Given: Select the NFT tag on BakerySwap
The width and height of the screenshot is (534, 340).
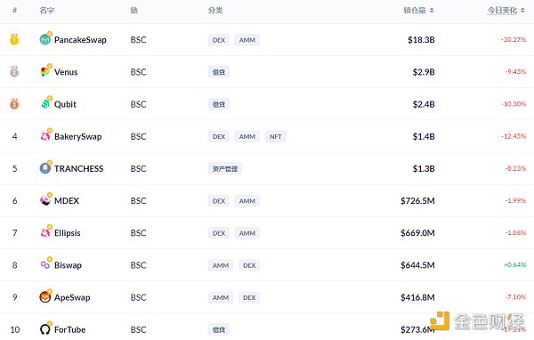Looking at the screenshot, I should [x=276, y=136].
